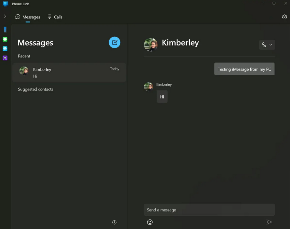Viewport: 290px width, 229px height.
Task: Select the Messages tab
Action: pyautogui.click(x=28, y=17)
